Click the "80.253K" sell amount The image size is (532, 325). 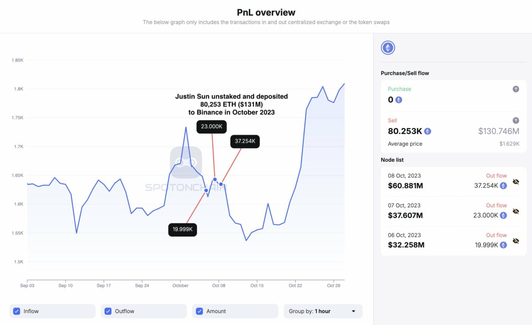[405, 131]
